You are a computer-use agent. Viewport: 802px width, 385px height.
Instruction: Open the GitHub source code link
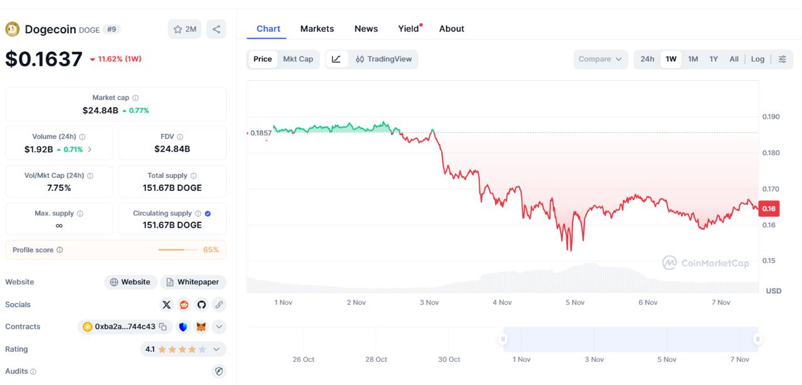point(201,305)
